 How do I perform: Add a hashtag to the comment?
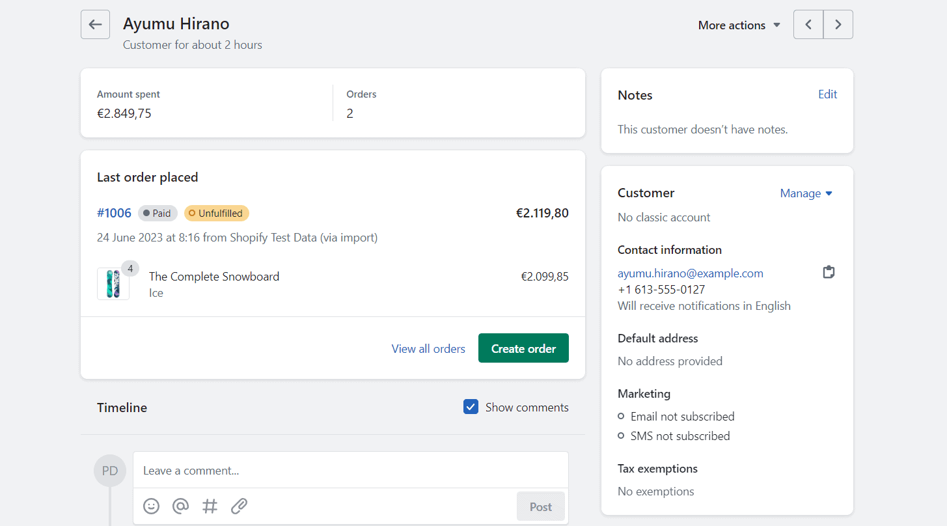pyautogui.click(x=210, y=506)
